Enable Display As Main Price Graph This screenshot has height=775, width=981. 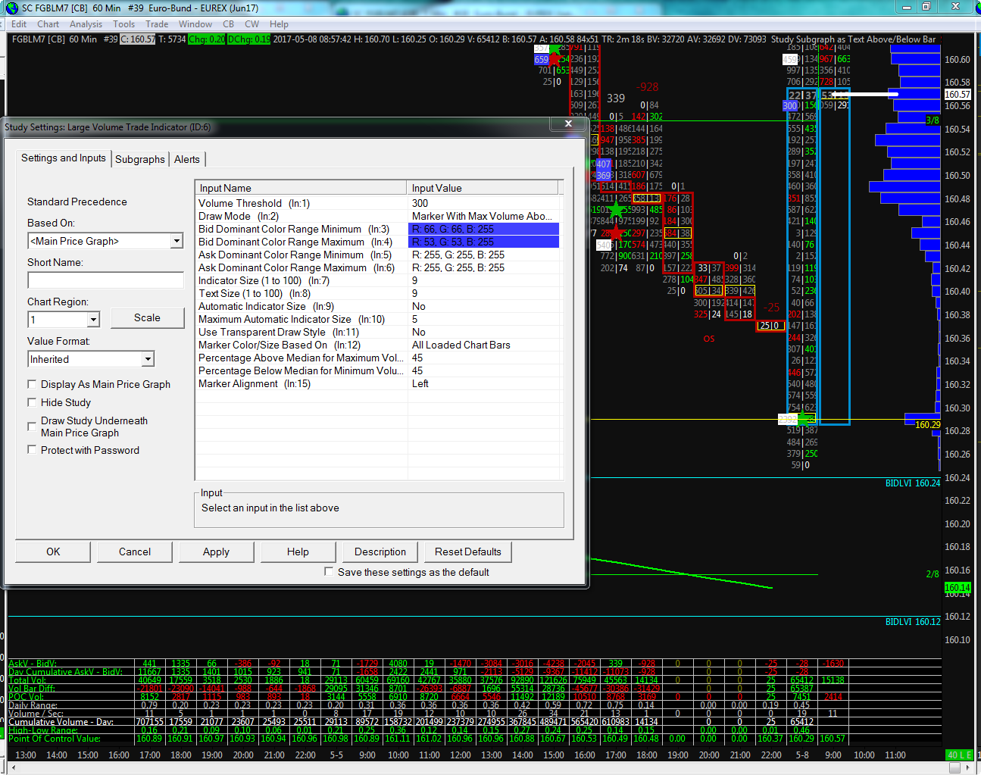tap(32, 384)
